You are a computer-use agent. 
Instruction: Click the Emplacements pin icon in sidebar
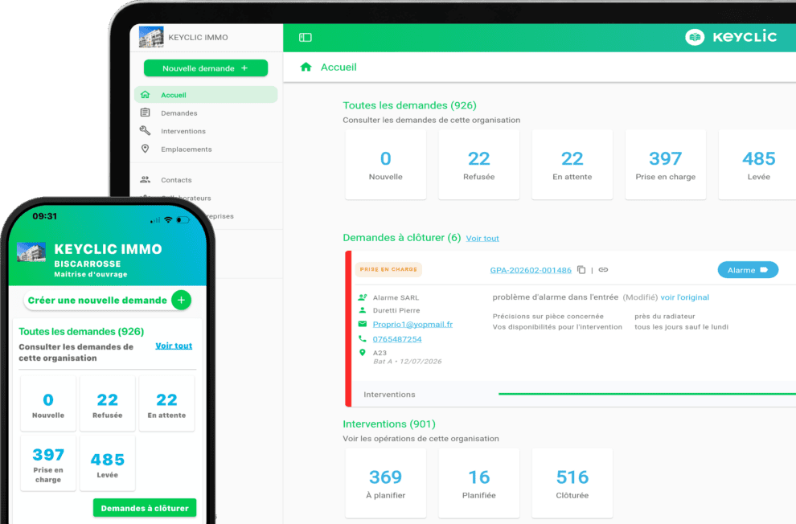click(x=146, y=149)
